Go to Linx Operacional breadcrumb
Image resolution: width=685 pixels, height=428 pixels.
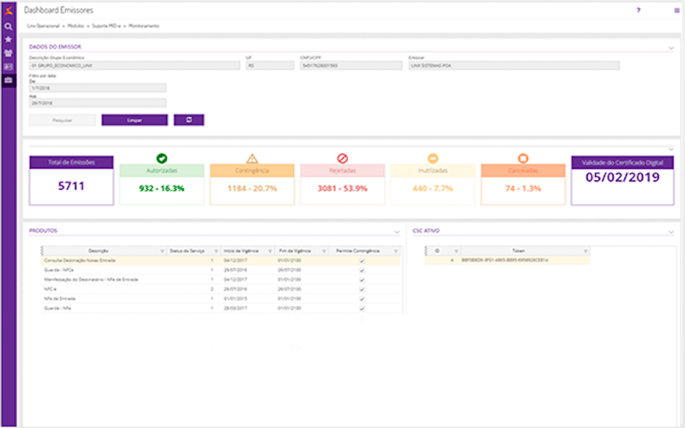pos(44,26)
